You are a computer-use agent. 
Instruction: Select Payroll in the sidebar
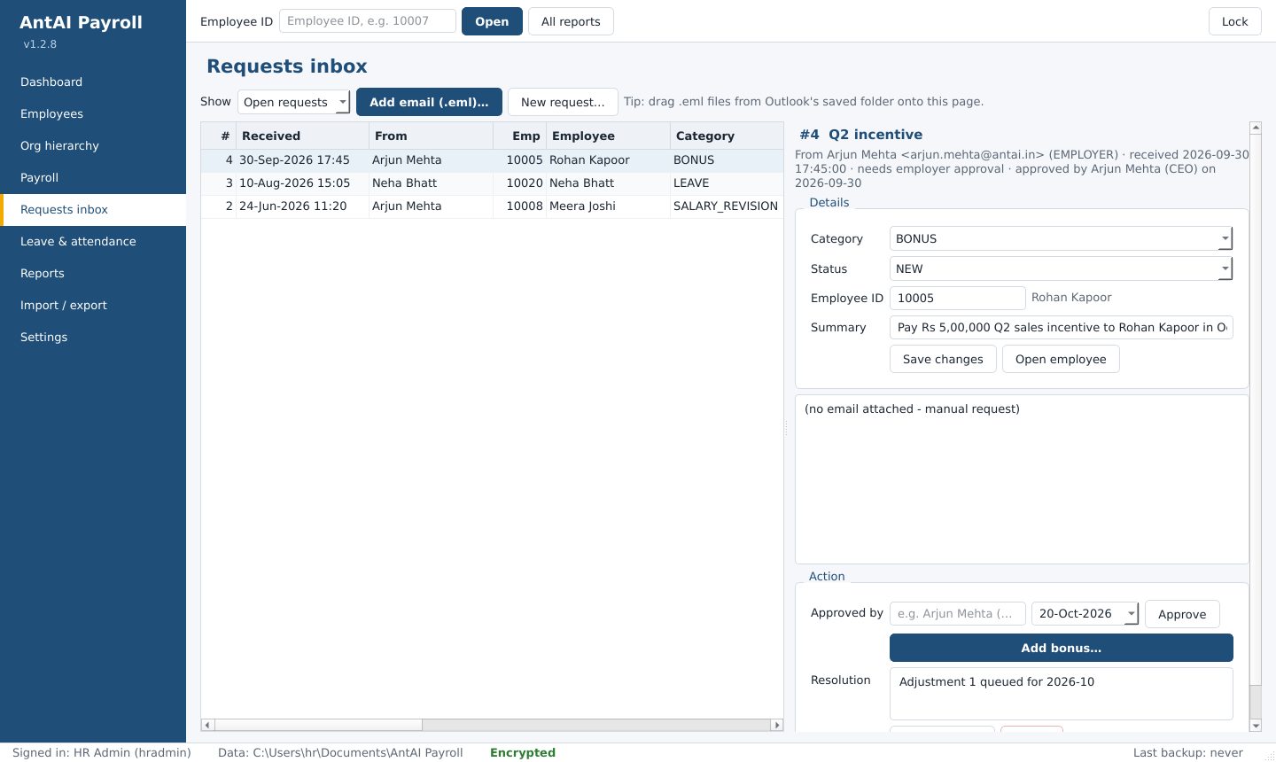pos(93,177)
